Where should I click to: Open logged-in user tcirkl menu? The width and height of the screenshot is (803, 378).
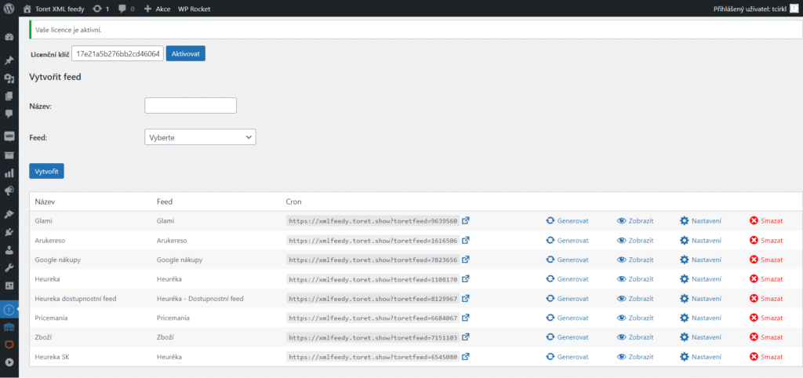click(756, 9)
